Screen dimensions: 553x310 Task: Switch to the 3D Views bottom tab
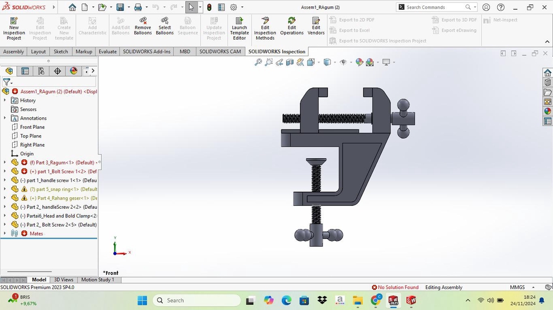pos(63,280)
